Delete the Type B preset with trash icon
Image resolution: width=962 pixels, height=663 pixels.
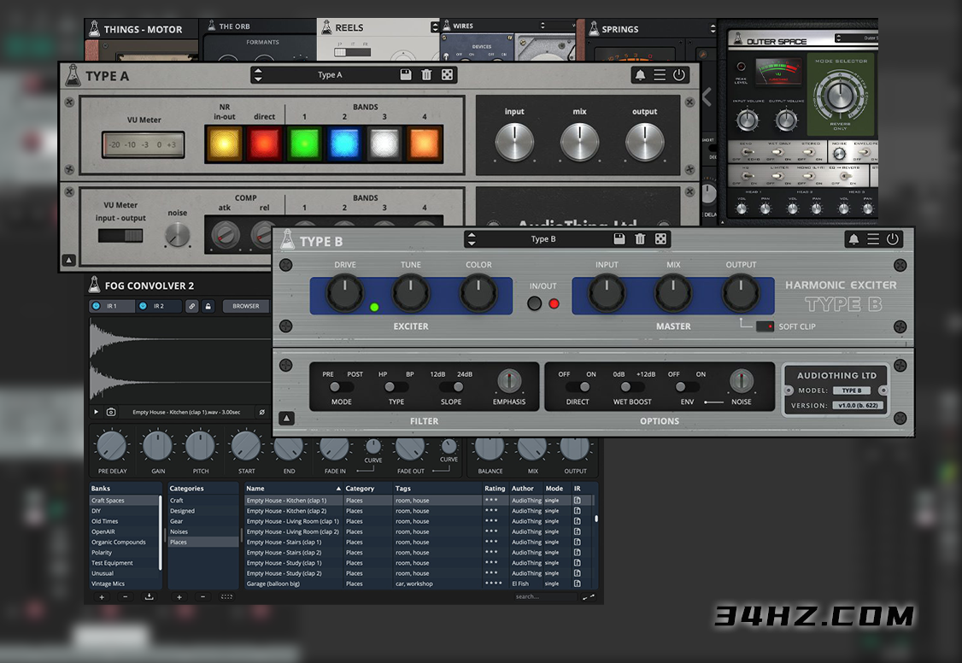coord(640,239)
